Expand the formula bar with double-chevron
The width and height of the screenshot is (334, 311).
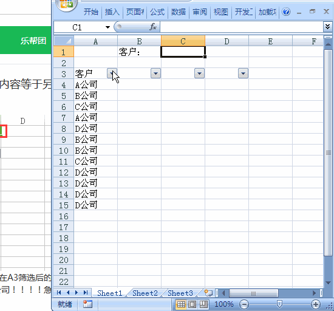pos(327,27)
